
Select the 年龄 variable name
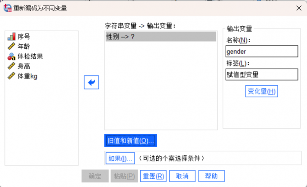pos(24,47)
